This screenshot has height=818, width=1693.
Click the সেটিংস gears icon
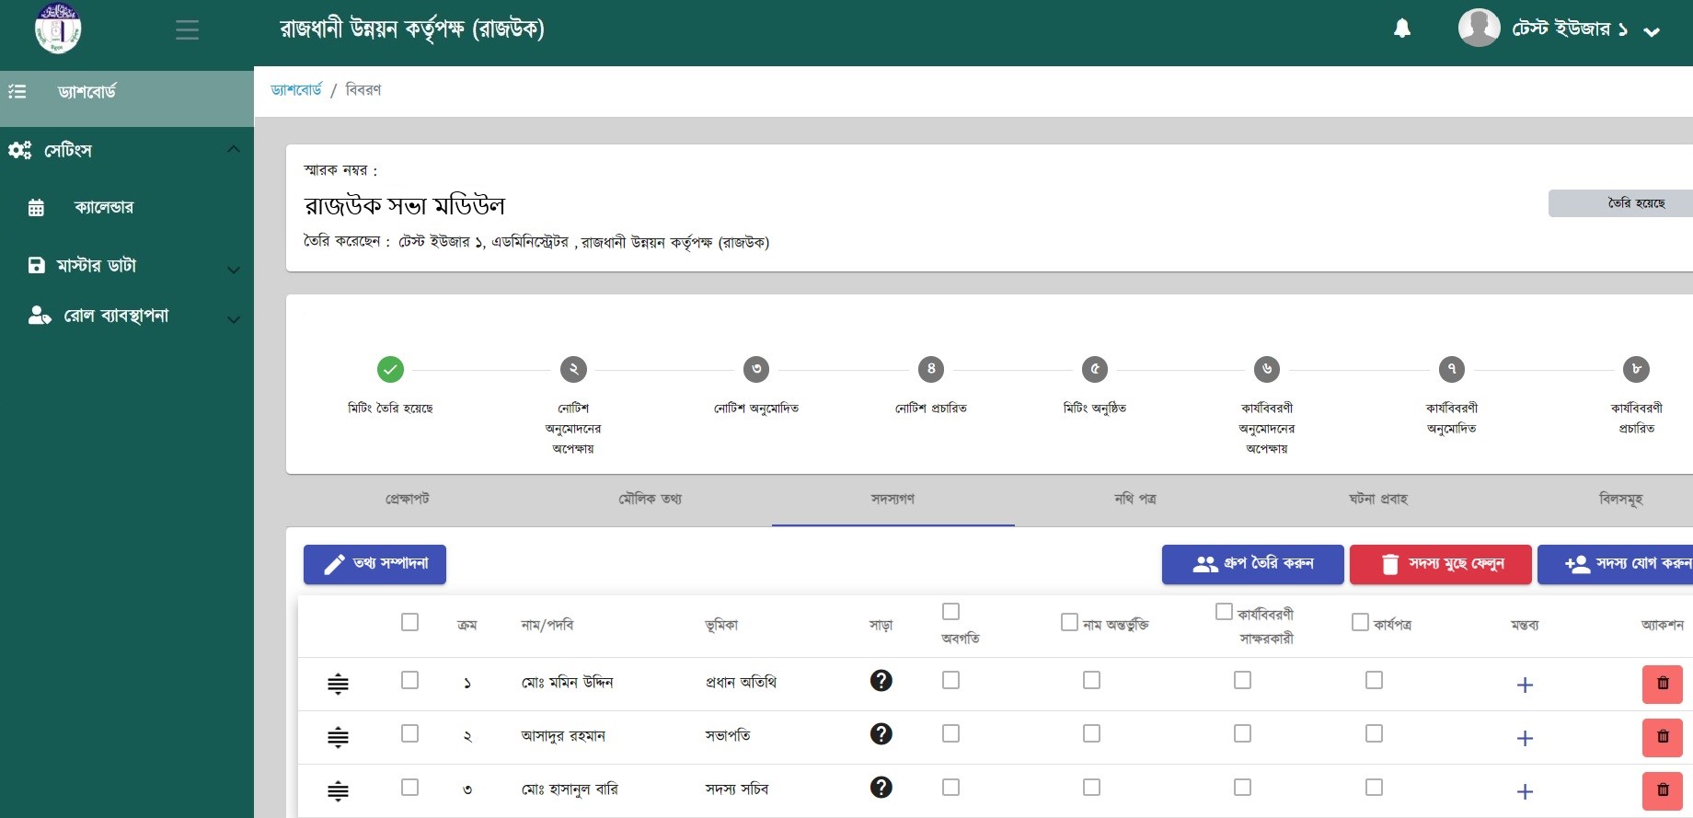pos(19,150)
